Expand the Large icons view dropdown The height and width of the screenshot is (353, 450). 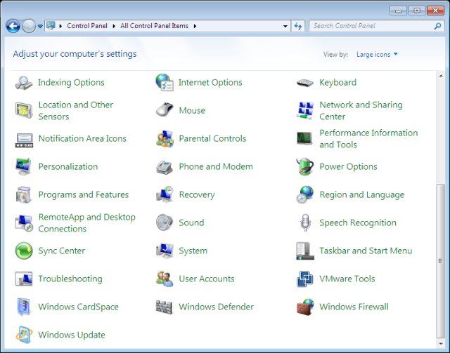[377, 54]
